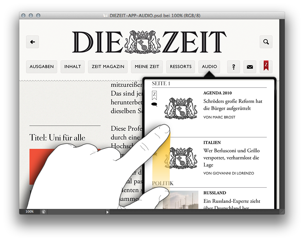Switch to ZEIT MAGAZIN

[x=108, y=67]
